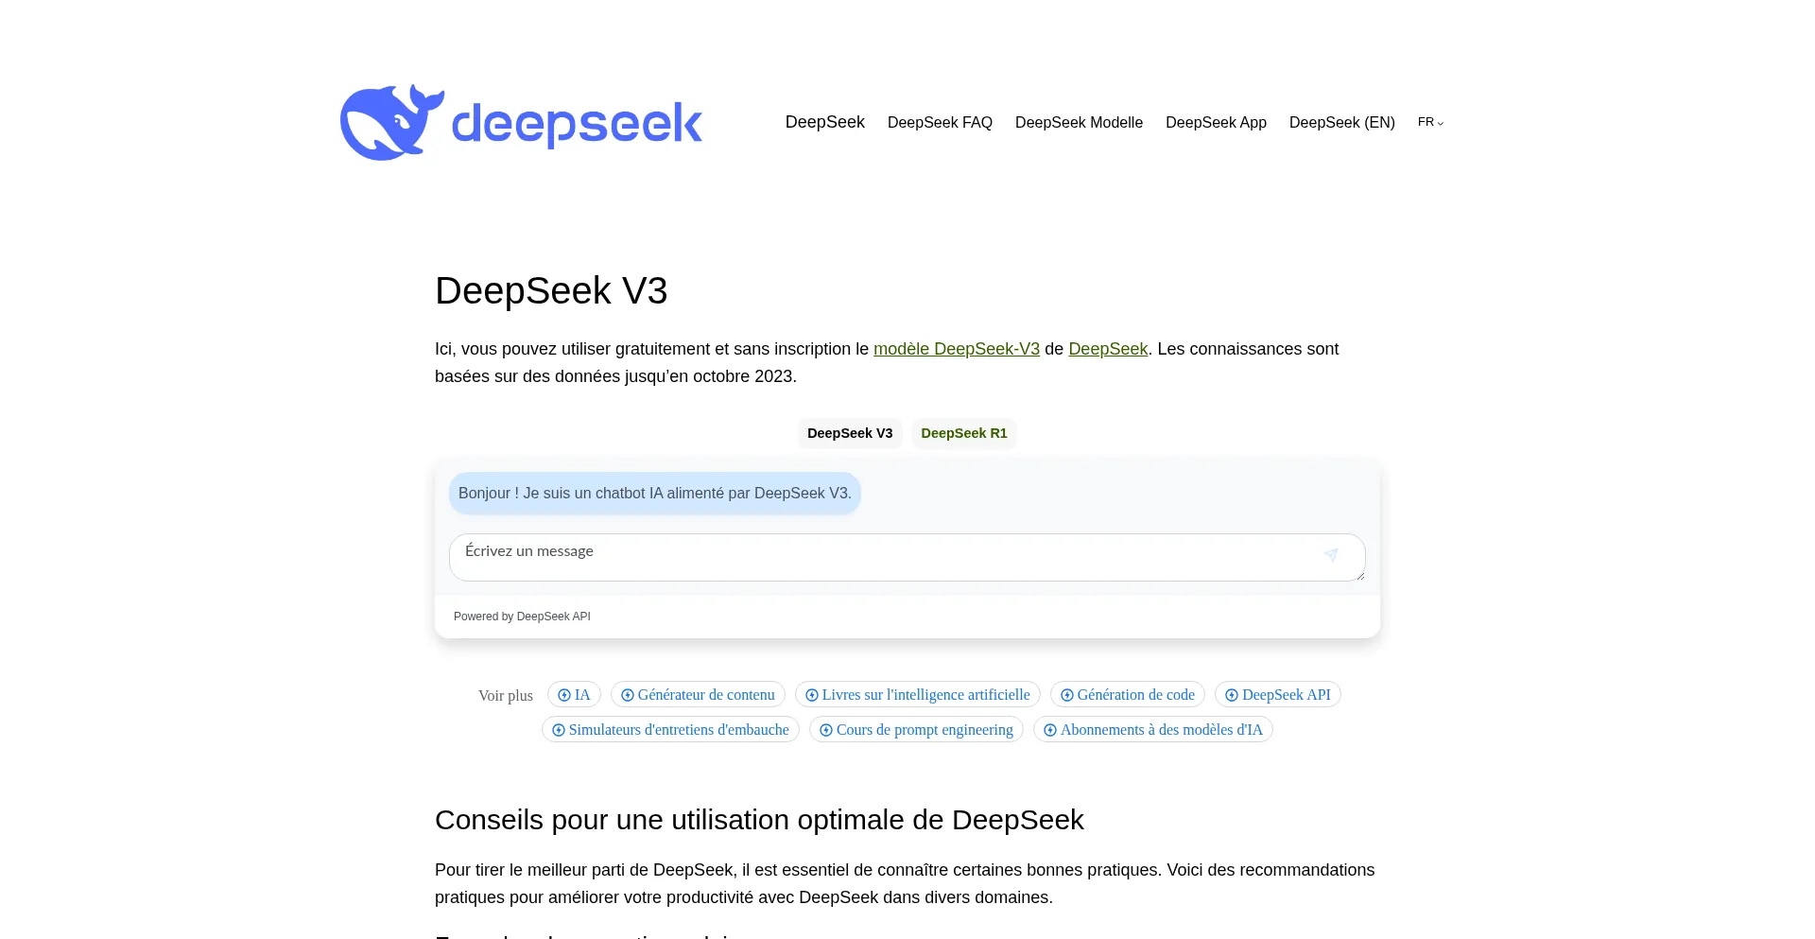Click arrow icon on DeepSeek API tag

click(x=1232, y=695)
